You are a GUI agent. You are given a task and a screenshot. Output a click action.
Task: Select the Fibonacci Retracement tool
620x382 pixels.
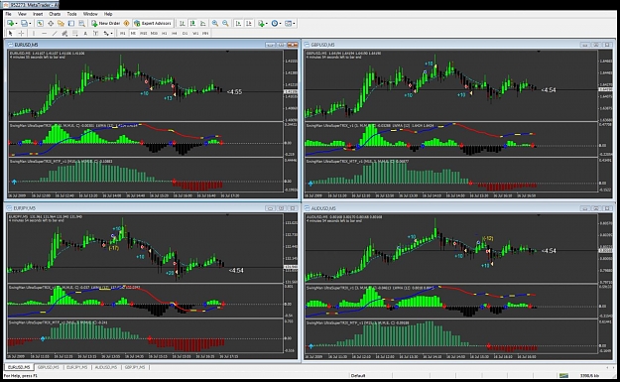click(x=74, y=34)
